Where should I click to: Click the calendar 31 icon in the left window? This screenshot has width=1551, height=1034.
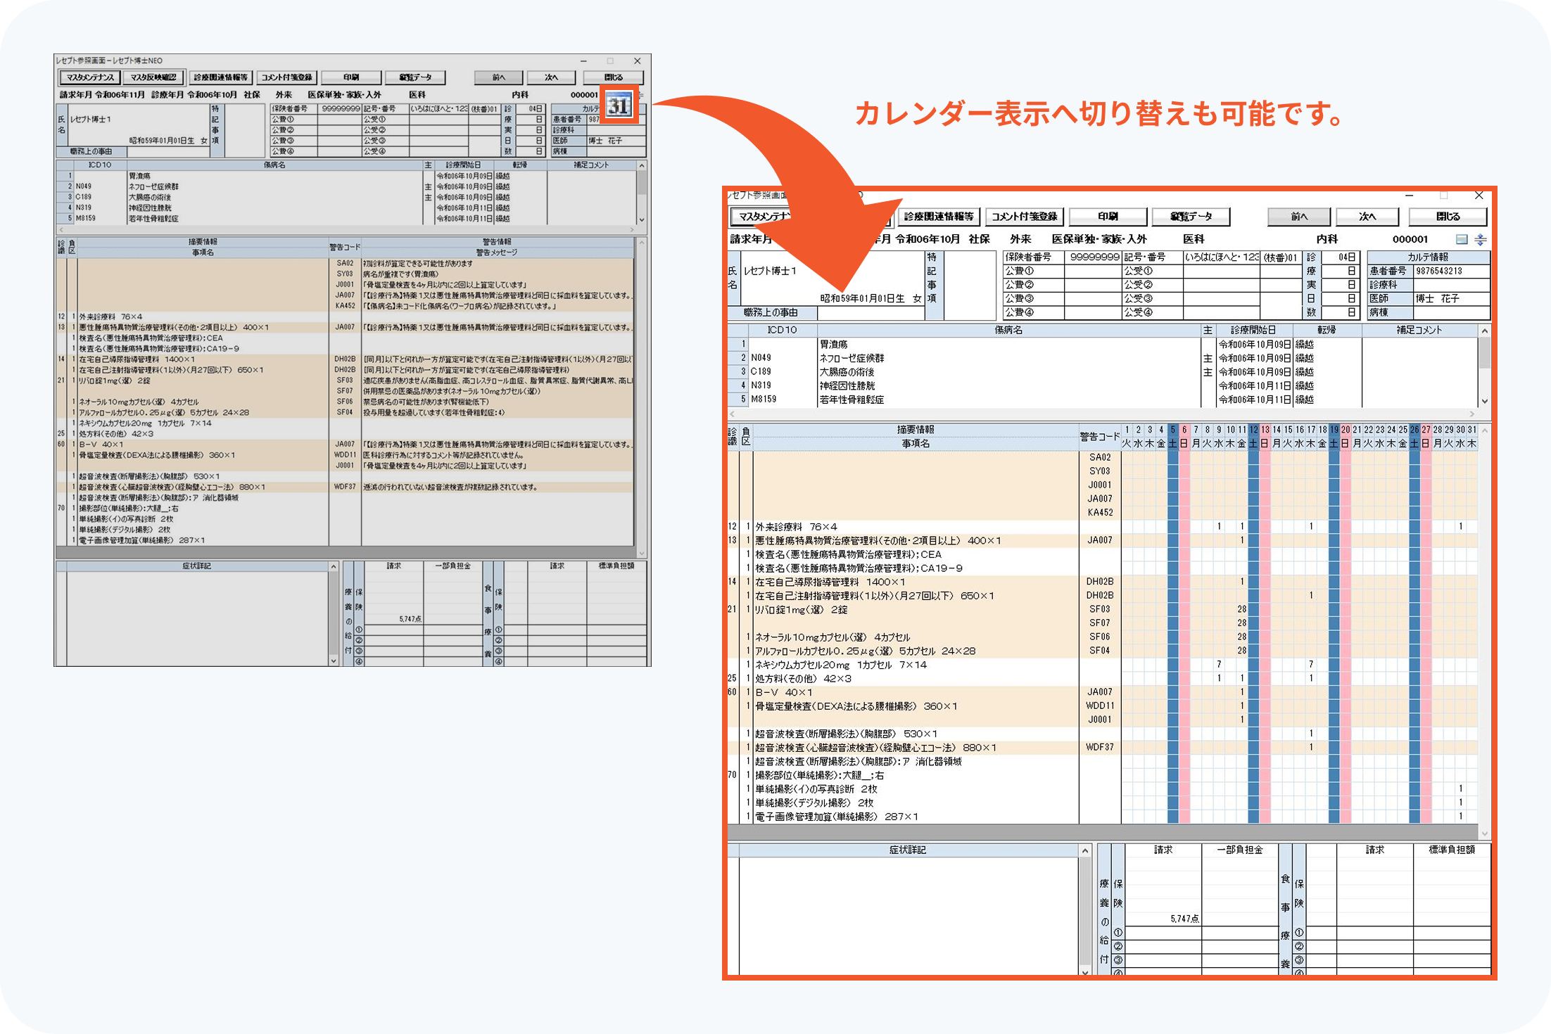619,106
